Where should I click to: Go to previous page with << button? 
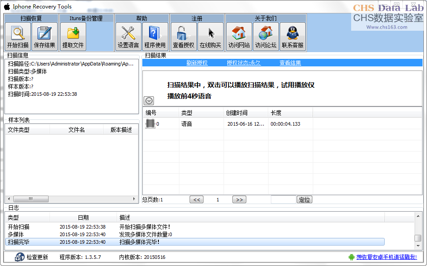pos(197,200)
